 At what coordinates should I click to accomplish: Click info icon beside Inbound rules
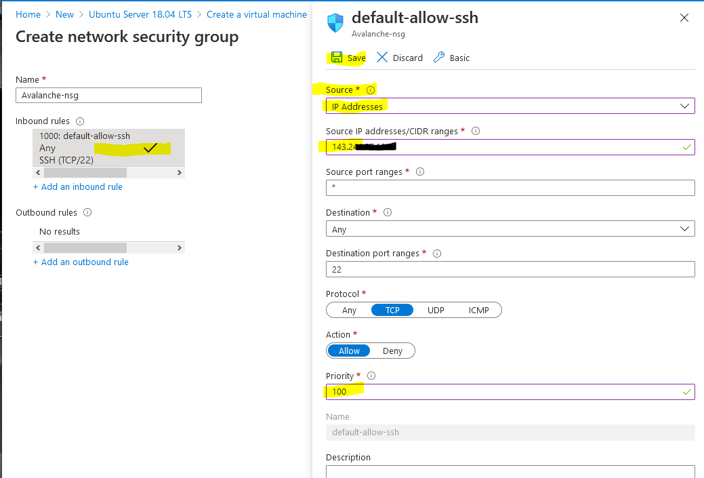click(x=80, y=121)
